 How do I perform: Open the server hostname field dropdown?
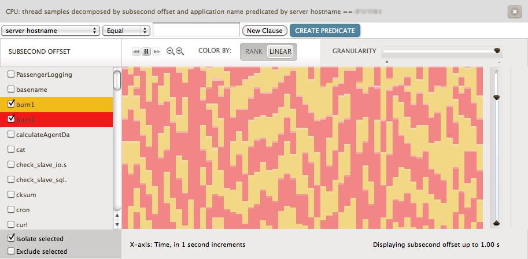coord(50,31)
